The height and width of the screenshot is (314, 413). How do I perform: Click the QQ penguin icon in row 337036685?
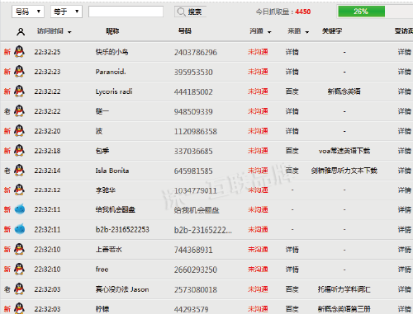(19, 150)
